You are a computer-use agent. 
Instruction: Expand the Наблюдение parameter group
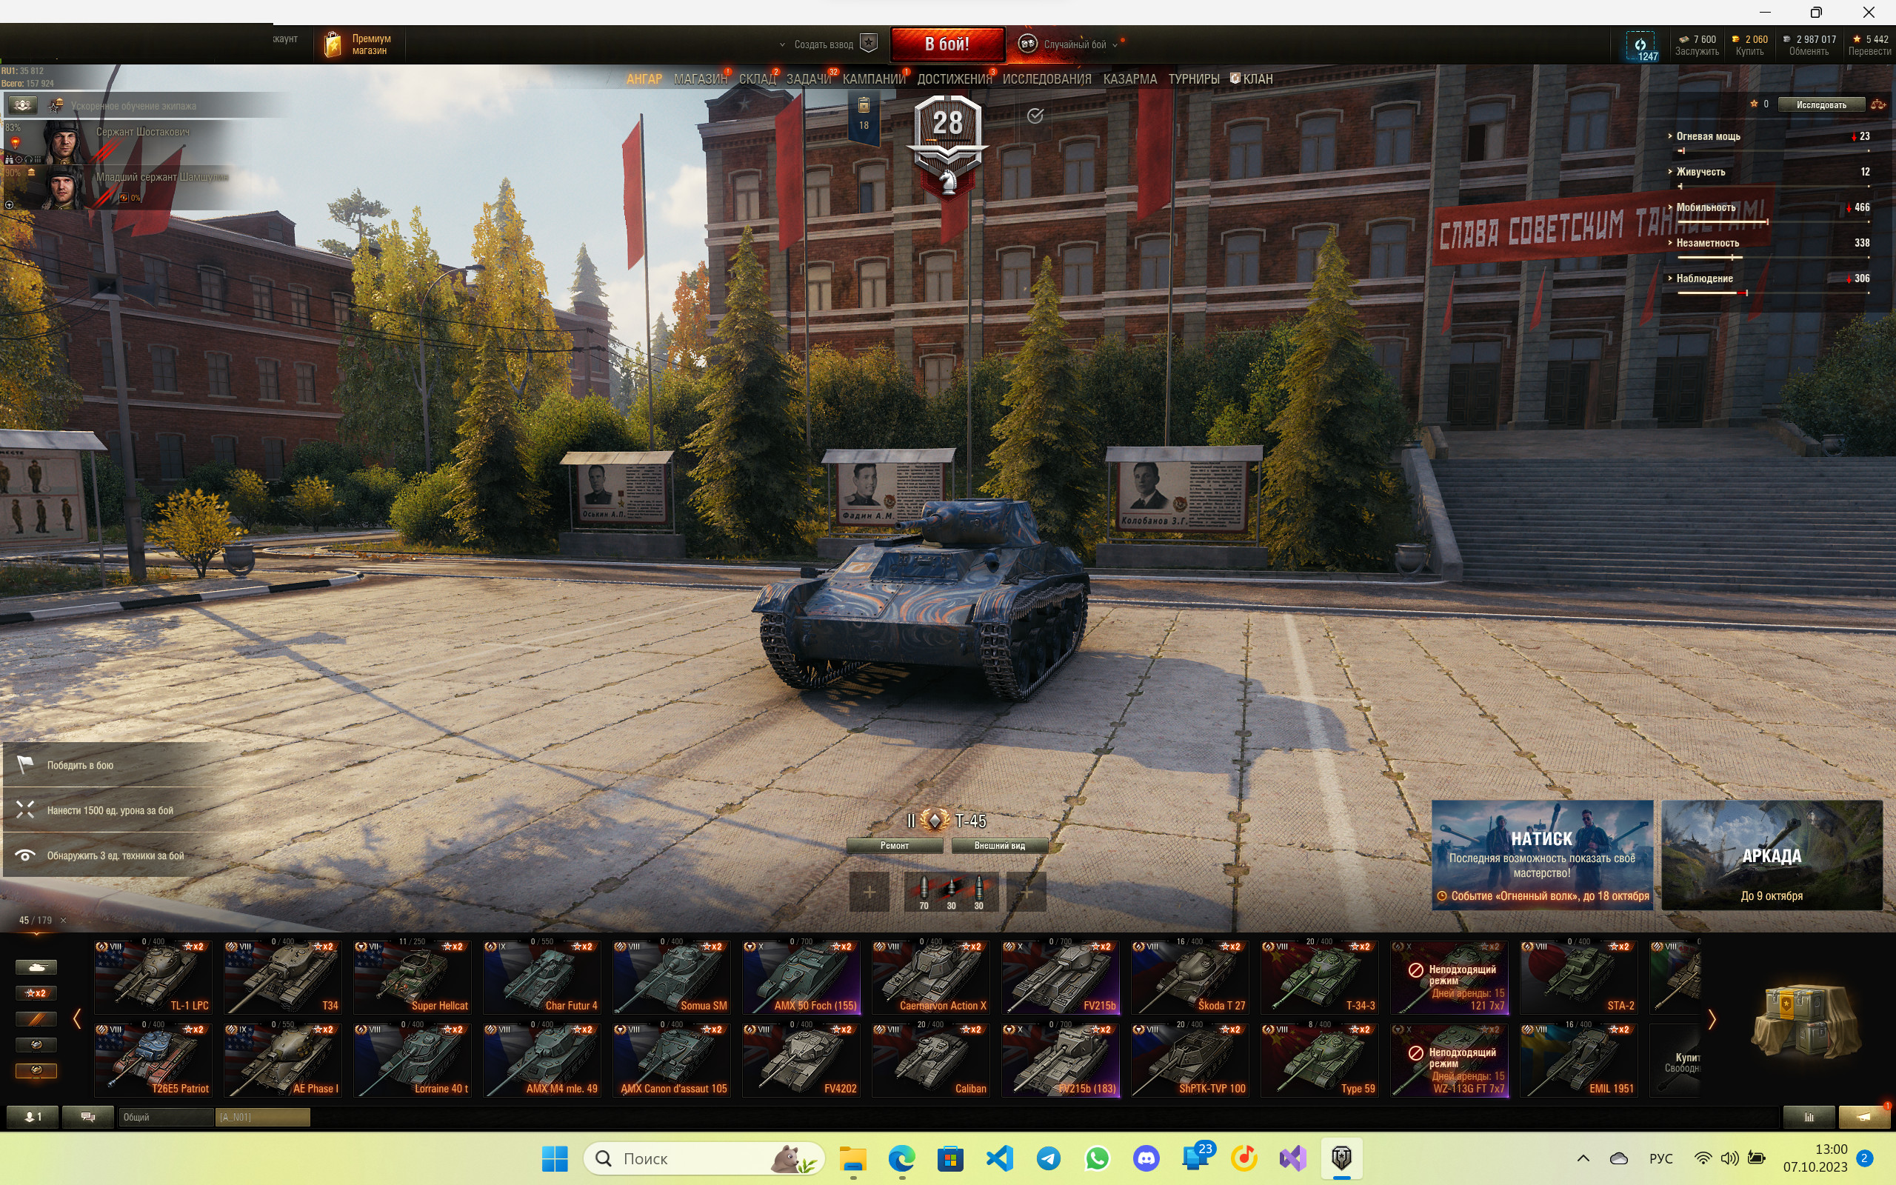(x=1670, y=278)
